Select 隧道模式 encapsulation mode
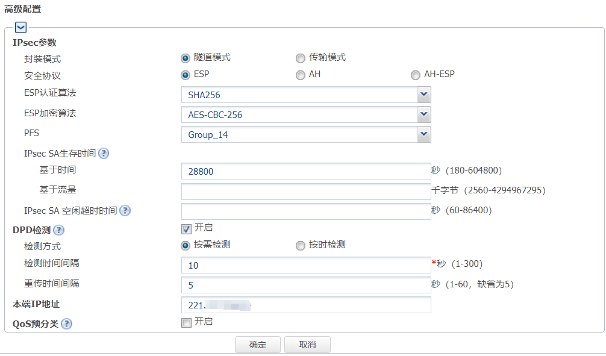606x356 pixels. click(186, 58)
